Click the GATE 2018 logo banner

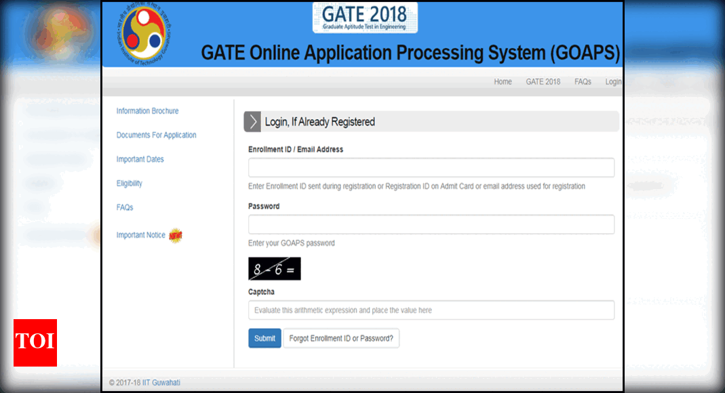pyautogui.click(x=364, y=17)
